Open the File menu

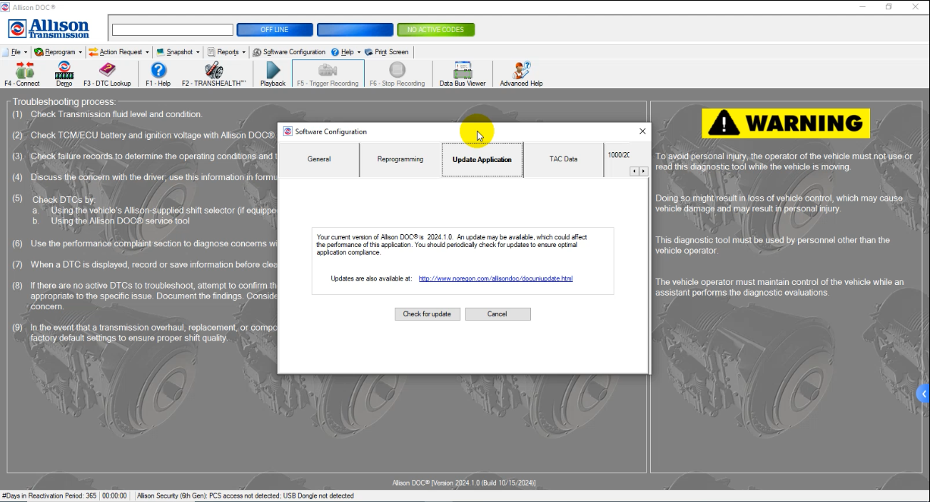[15, 52]
